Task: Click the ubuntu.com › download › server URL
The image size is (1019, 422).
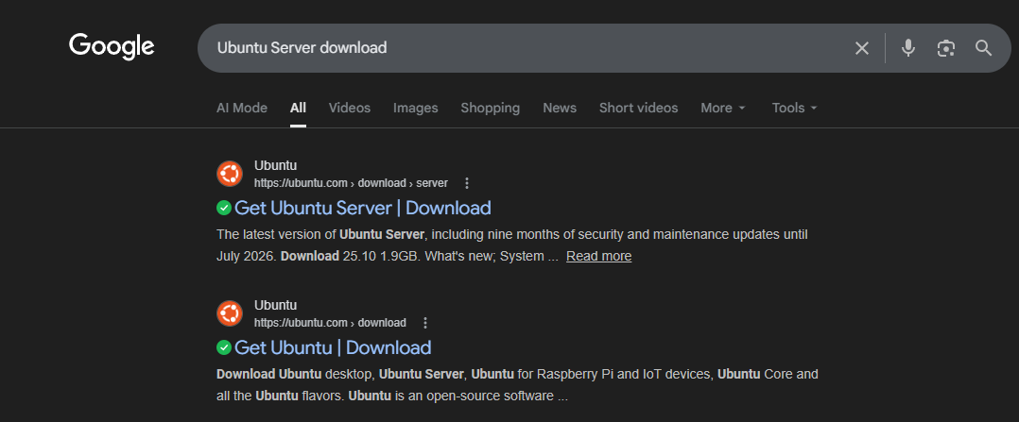Action: (351, 183)
